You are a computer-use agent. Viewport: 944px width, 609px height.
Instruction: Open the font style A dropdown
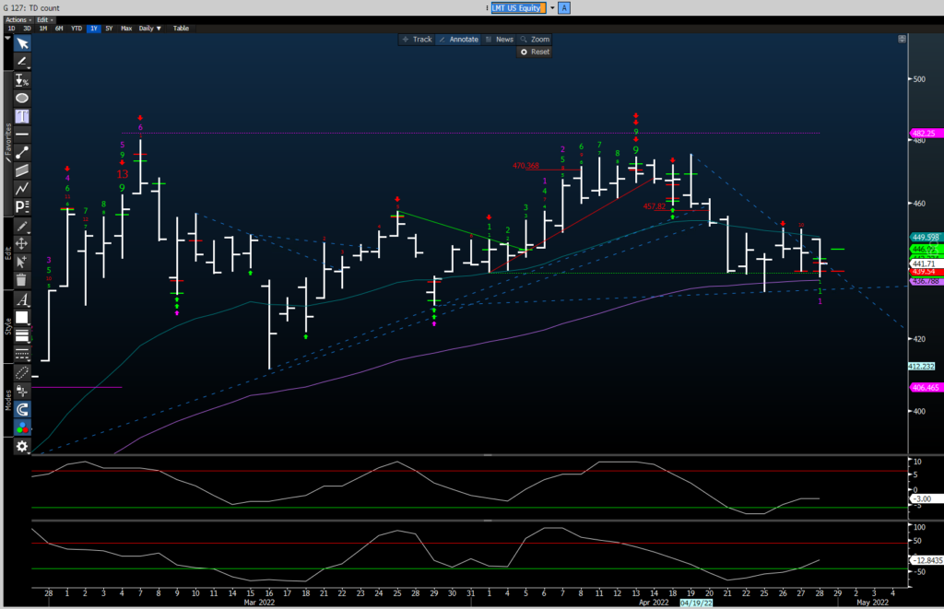(x=22, y=299)
